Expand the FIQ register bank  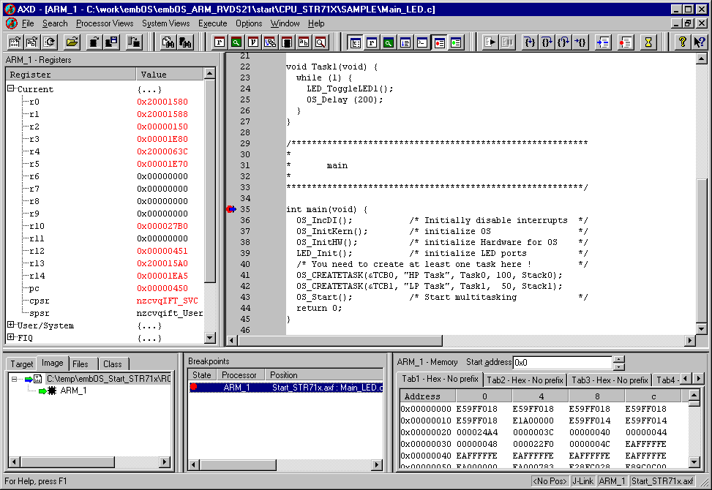click(x=11, y=338)
